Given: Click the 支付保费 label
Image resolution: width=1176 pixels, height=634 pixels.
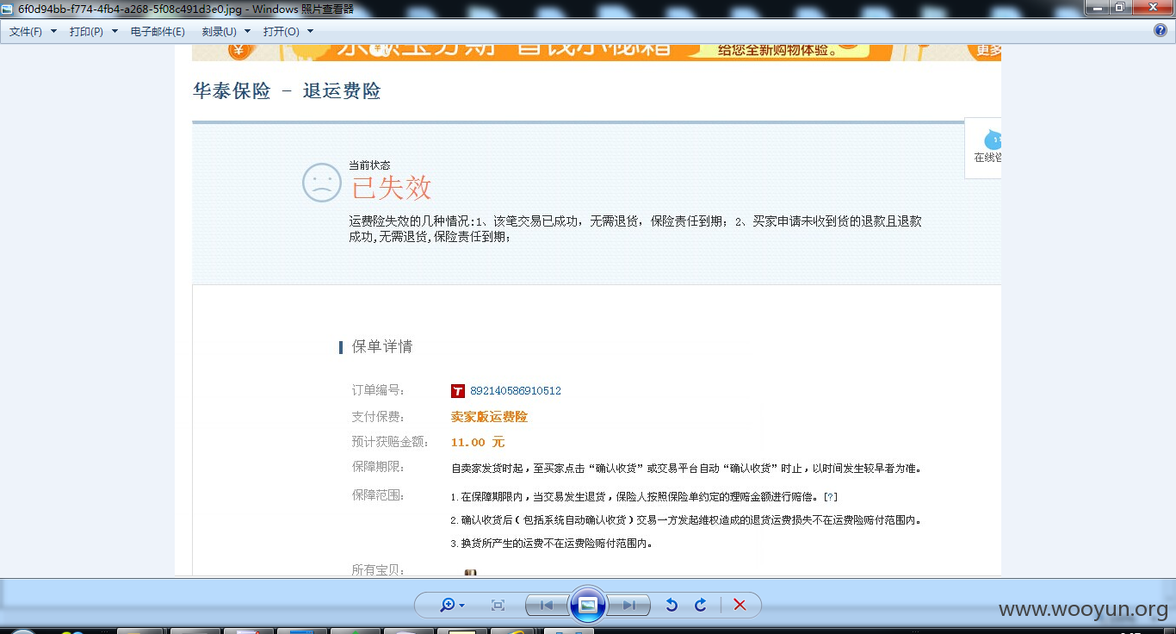Looking at the screenshot, I should pos(378,417).
